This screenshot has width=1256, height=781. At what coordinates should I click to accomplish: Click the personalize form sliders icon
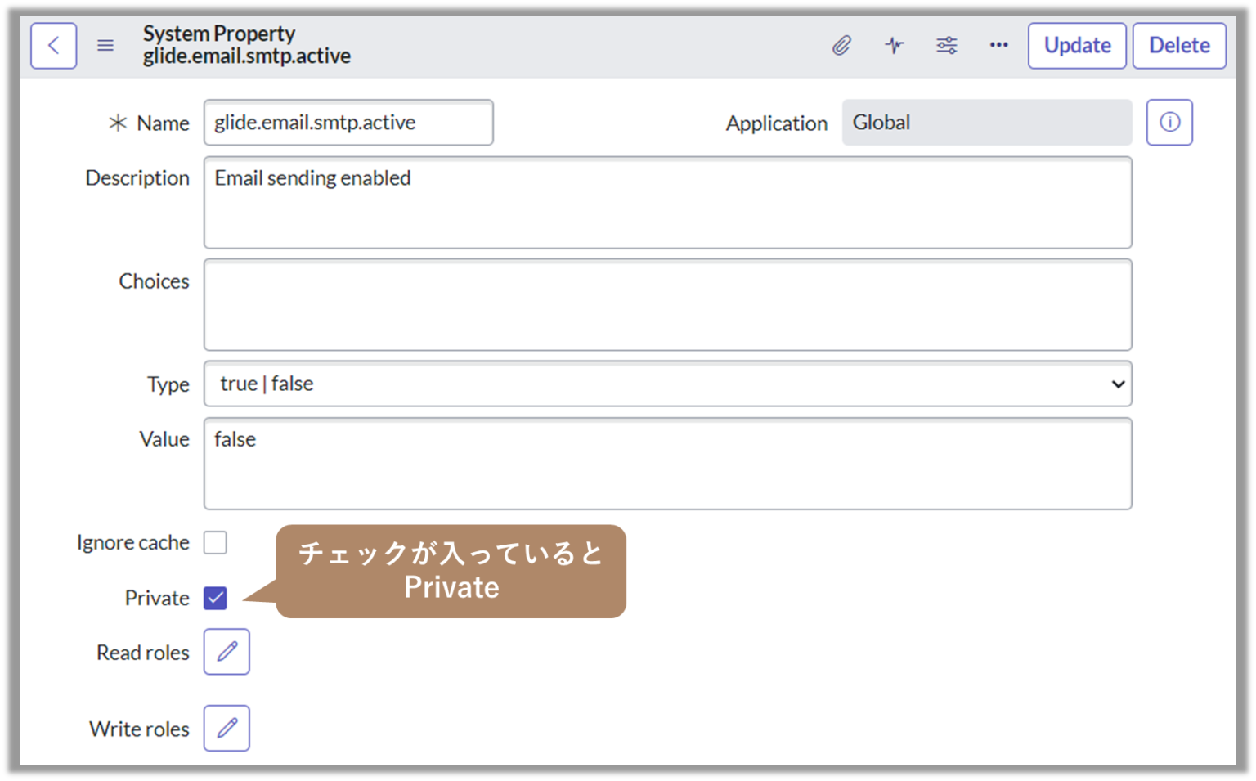pyautogui.click(x=947, y=46)
